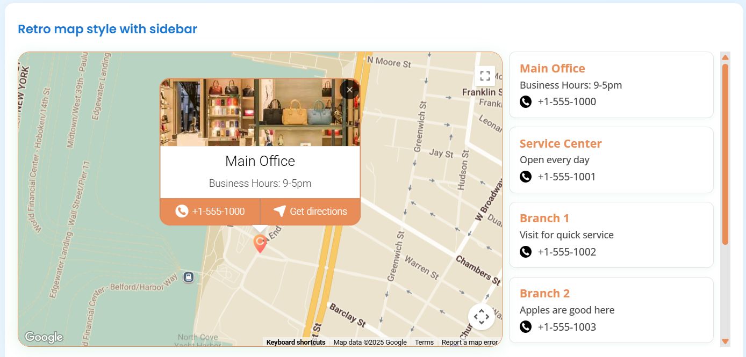Open the map Terms link
The image size is (746, 357).
[x=424, y=343]
